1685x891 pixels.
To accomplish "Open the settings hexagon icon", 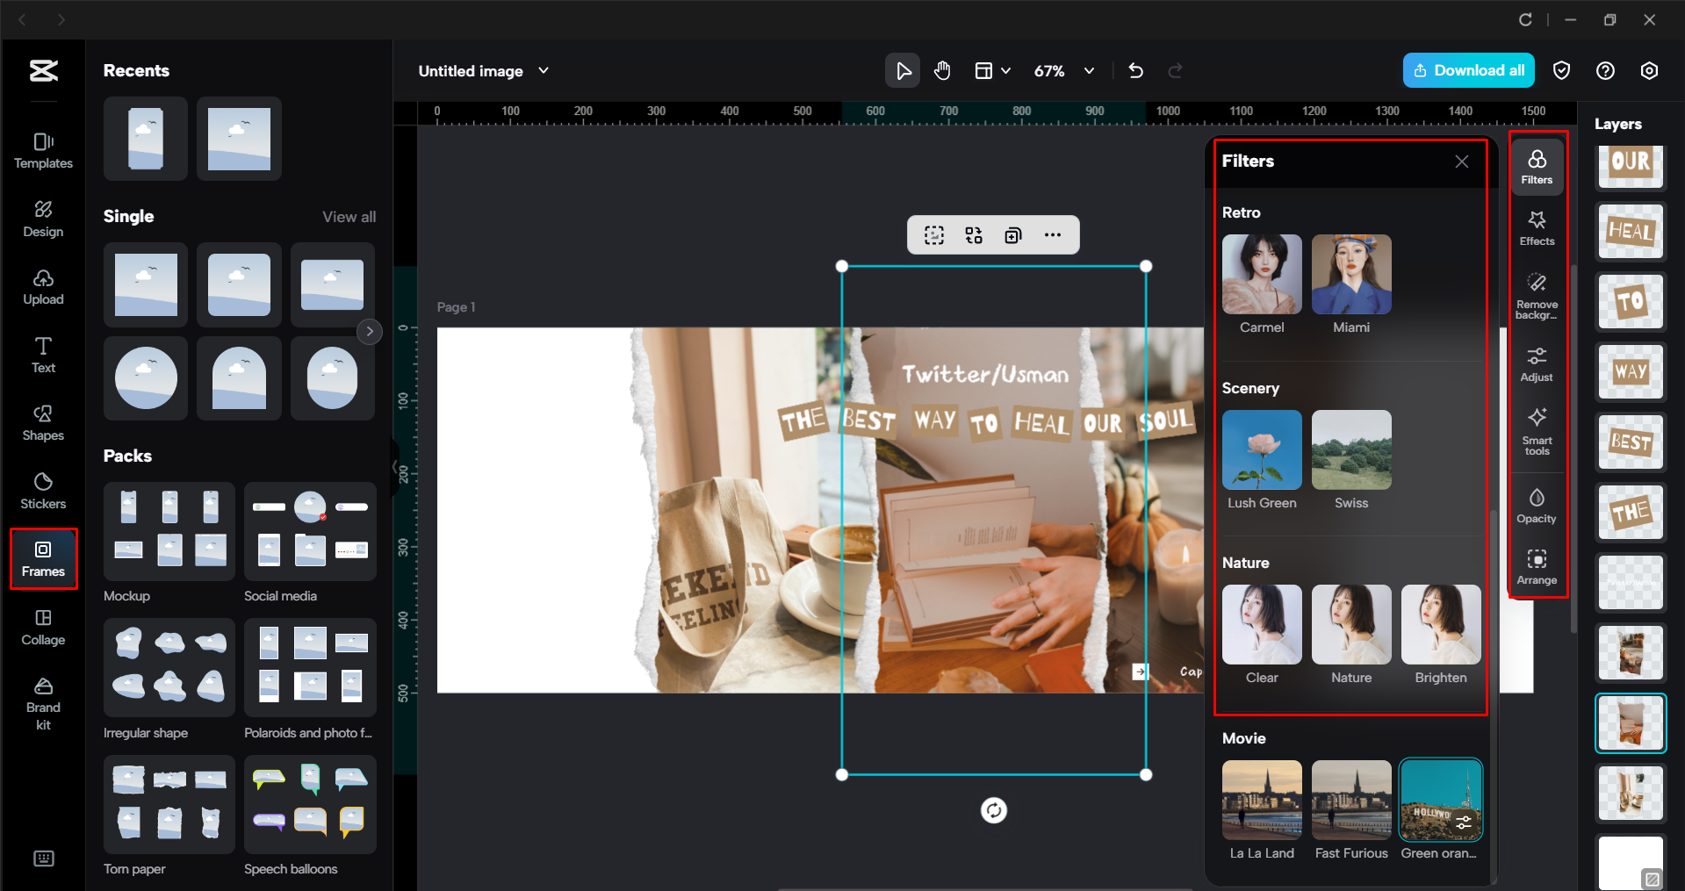I will click(1649, 70).
